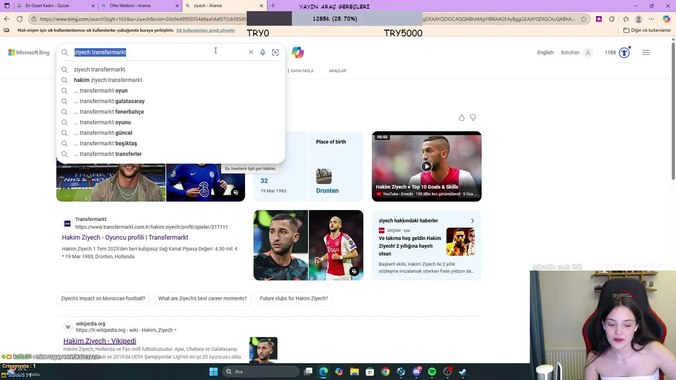Open the AKŞAM news article about Ziyech
Image resolution: width=676 pixels, height=380 pixels.
pos(410,246)
